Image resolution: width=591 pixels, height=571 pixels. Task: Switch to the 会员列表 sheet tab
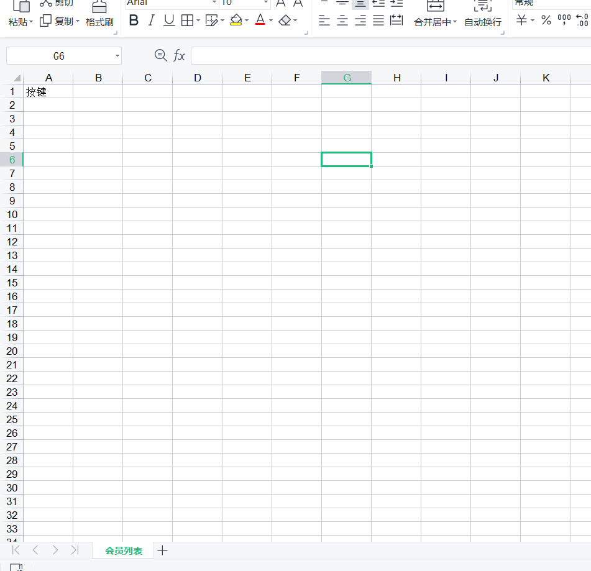(x=124, y=550)
